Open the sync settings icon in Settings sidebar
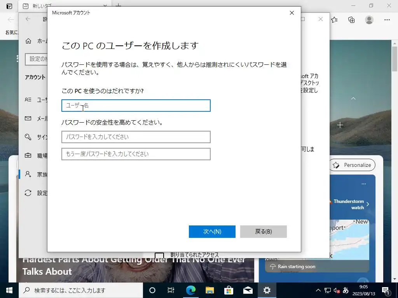Image resolution: width=398 pixels, height=298 pixels. point(28,193)
